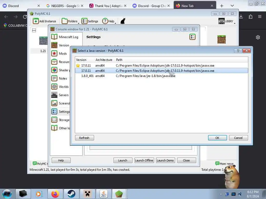Open the Help toolbar menu

109,21
